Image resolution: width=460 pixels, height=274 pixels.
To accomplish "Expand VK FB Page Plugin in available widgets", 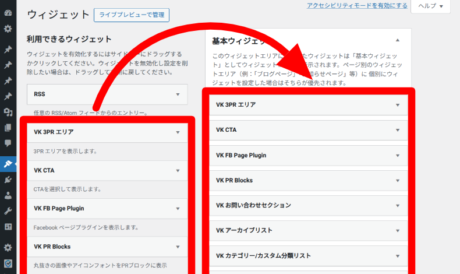I will [178, 209].
